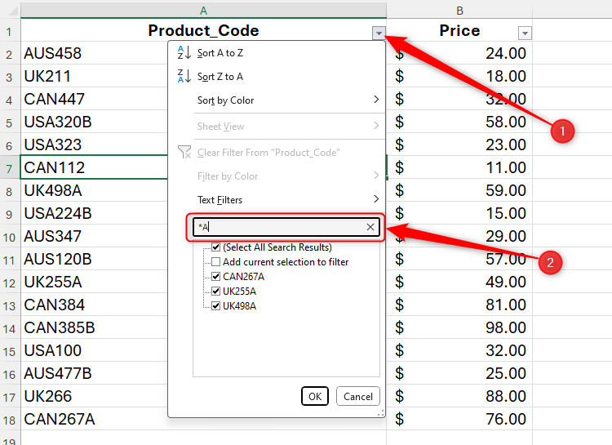Uncheck the UK255A filter item

[x=215, y=291]
